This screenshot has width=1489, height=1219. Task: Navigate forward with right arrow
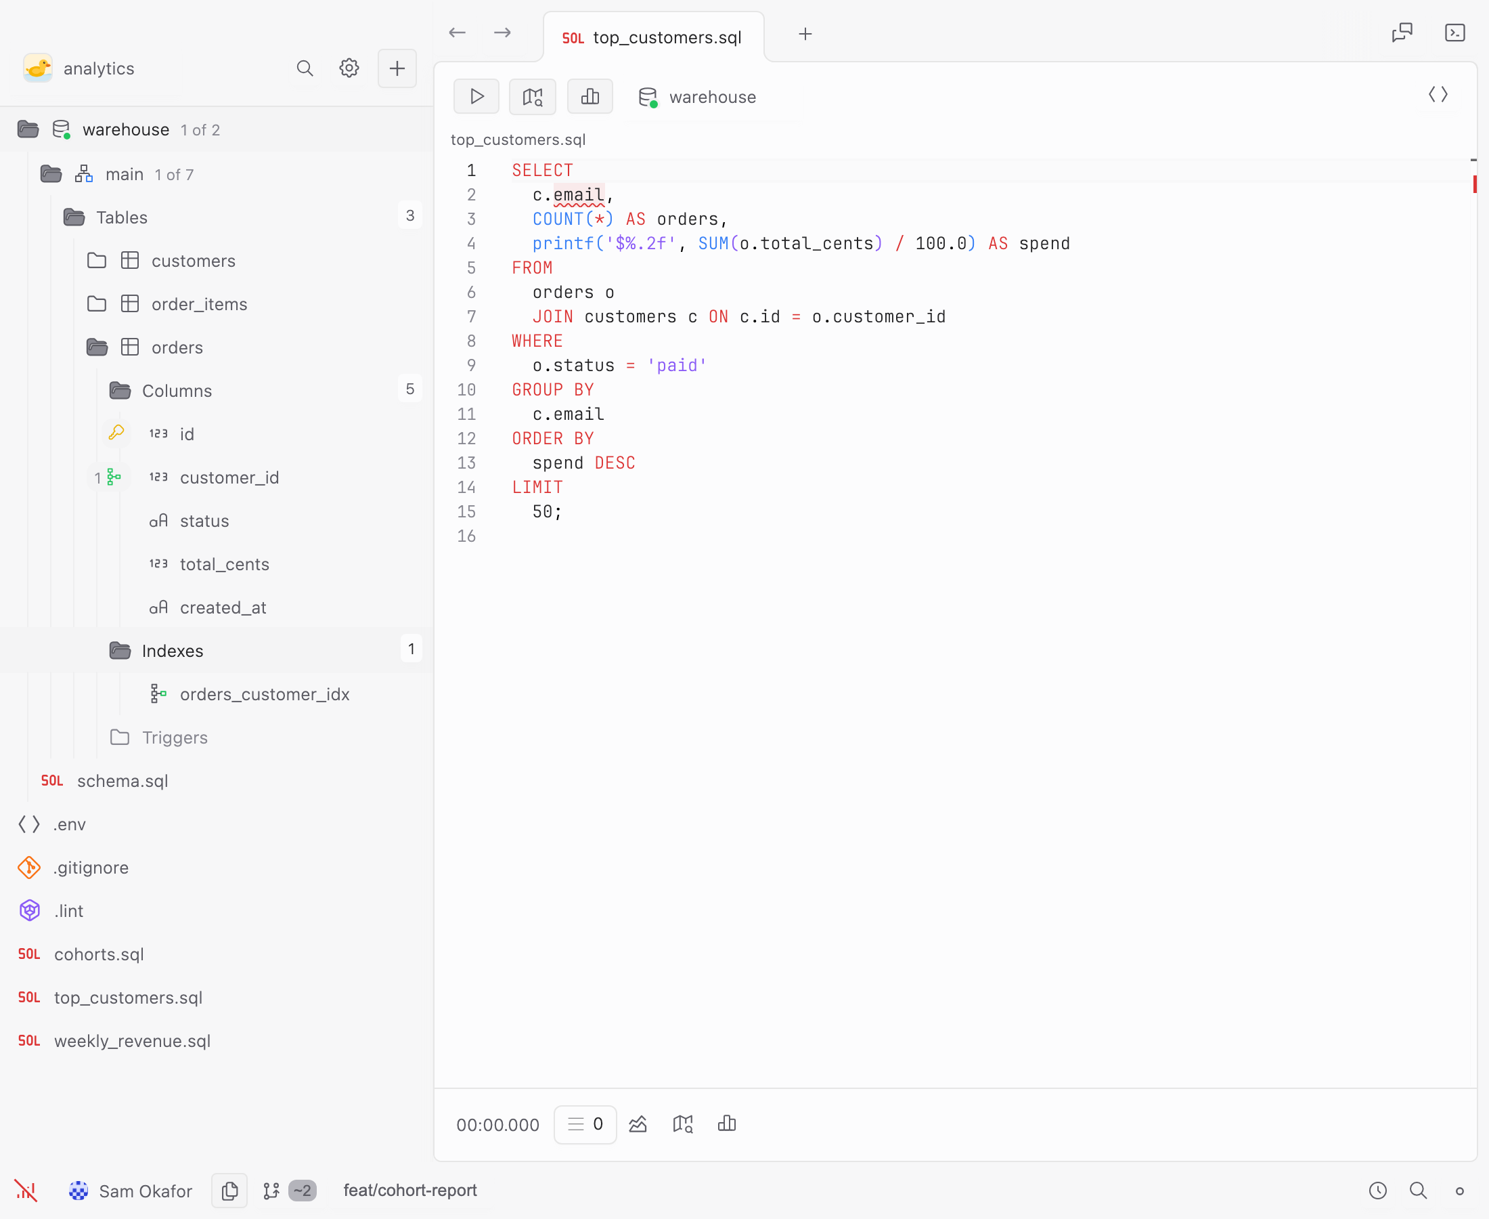click(502, 33)
